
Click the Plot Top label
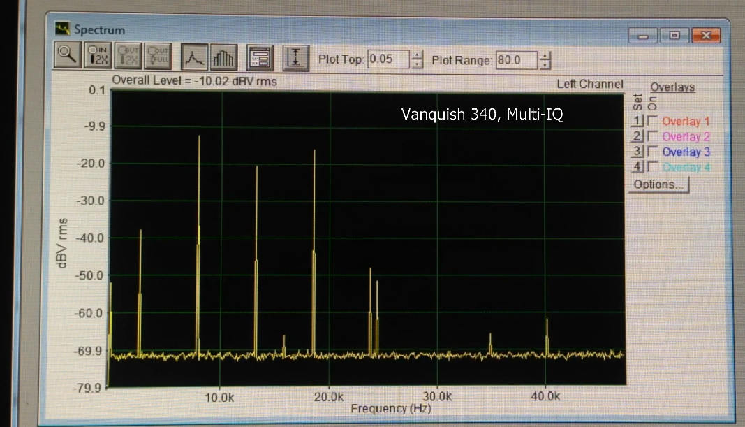(x=341, y=59)
